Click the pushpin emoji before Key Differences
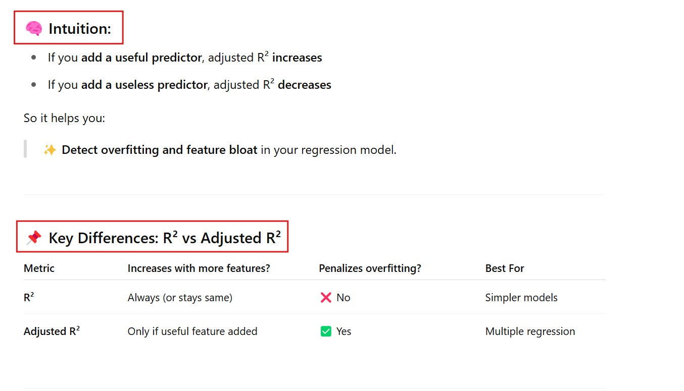 (34, 238)
